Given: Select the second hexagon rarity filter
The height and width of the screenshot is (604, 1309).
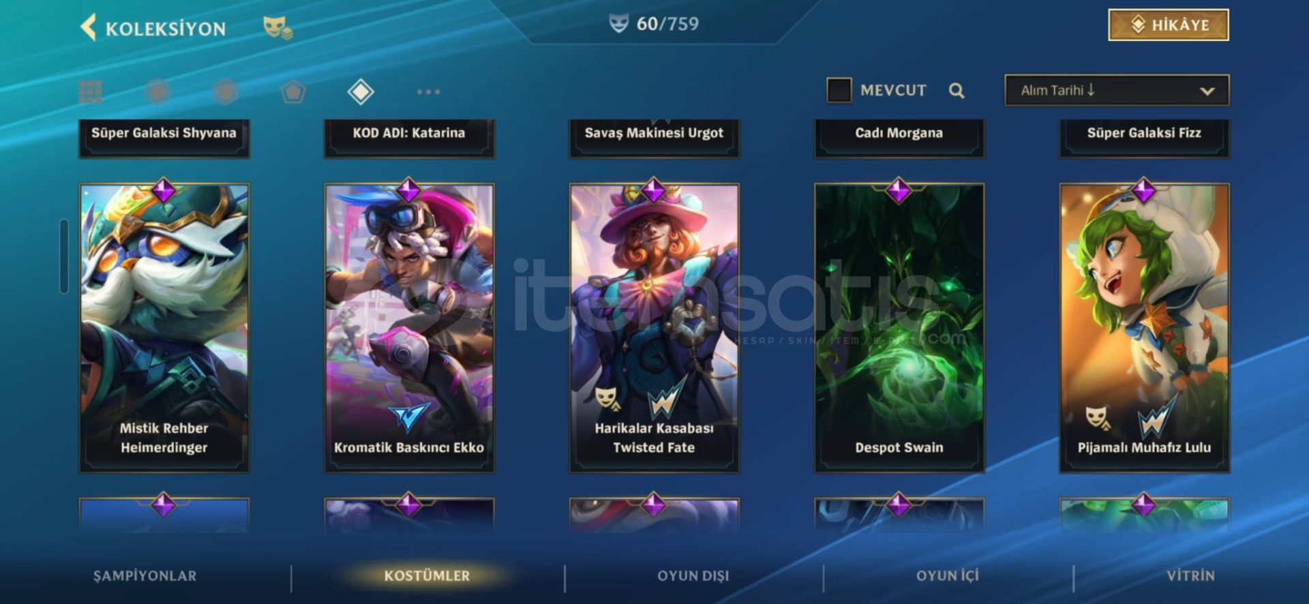Looking at the screenshot, I should (x=225, y=91).
